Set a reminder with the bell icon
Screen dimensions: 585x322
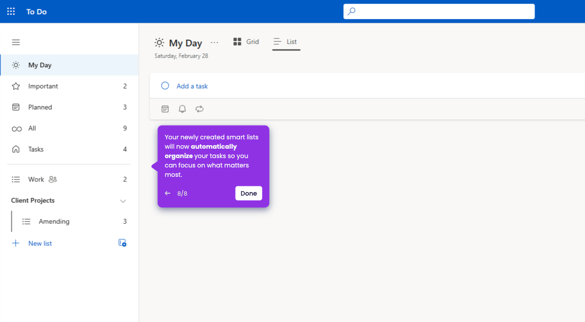(182, 109)
